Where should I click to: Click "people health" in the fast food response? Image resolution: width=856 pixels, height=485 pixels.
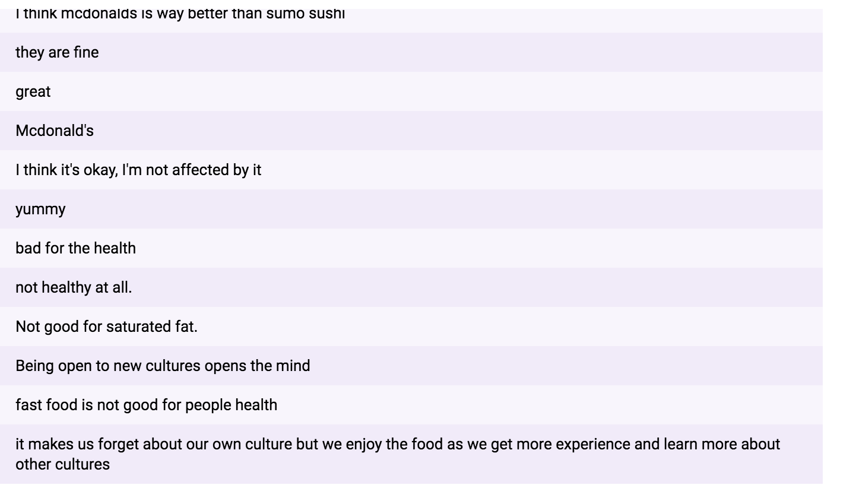(x=231, y=405)
